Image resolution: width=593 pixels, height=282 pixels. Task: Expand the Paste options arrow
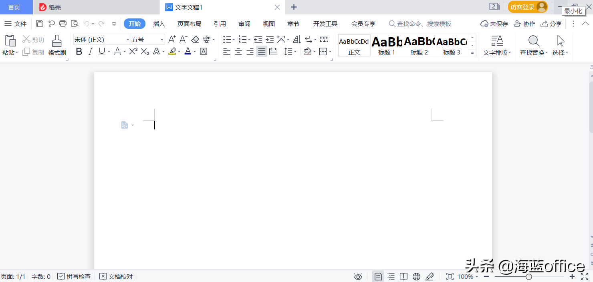pyautogui.click(x=17, y=52)
